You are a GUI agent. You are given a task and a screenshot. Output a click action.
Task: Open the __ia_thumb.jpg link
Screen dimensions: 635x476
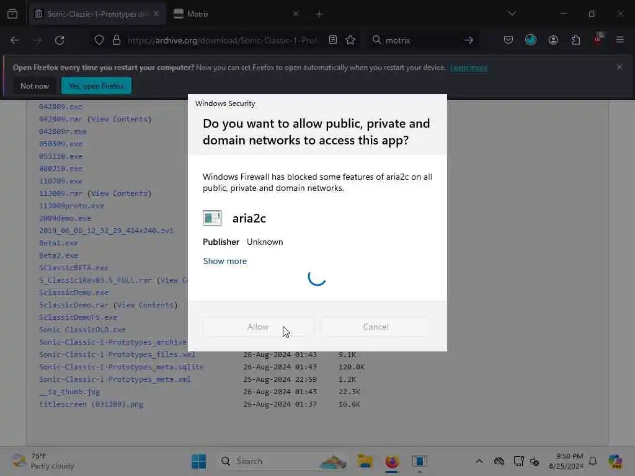click(69, 392)
